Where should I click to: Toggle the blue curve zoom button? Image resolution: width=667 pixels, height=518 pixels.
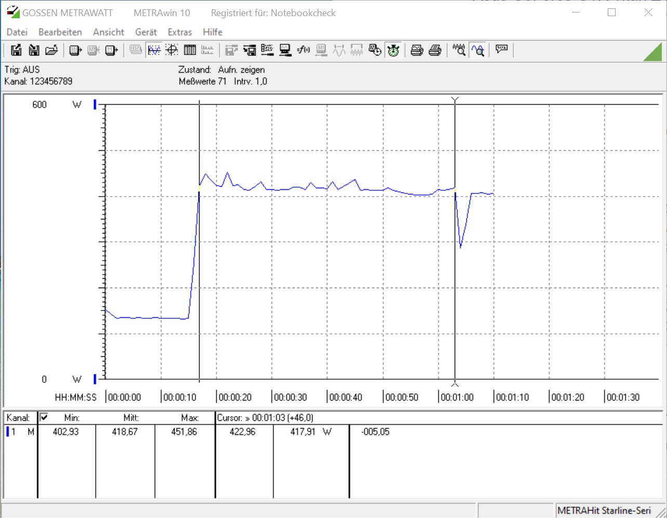pyautogui.click(x=477, y=50)
